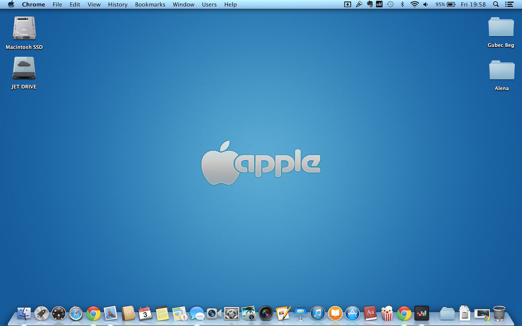Open the 95% battery status menu

(x=445, y=4)
